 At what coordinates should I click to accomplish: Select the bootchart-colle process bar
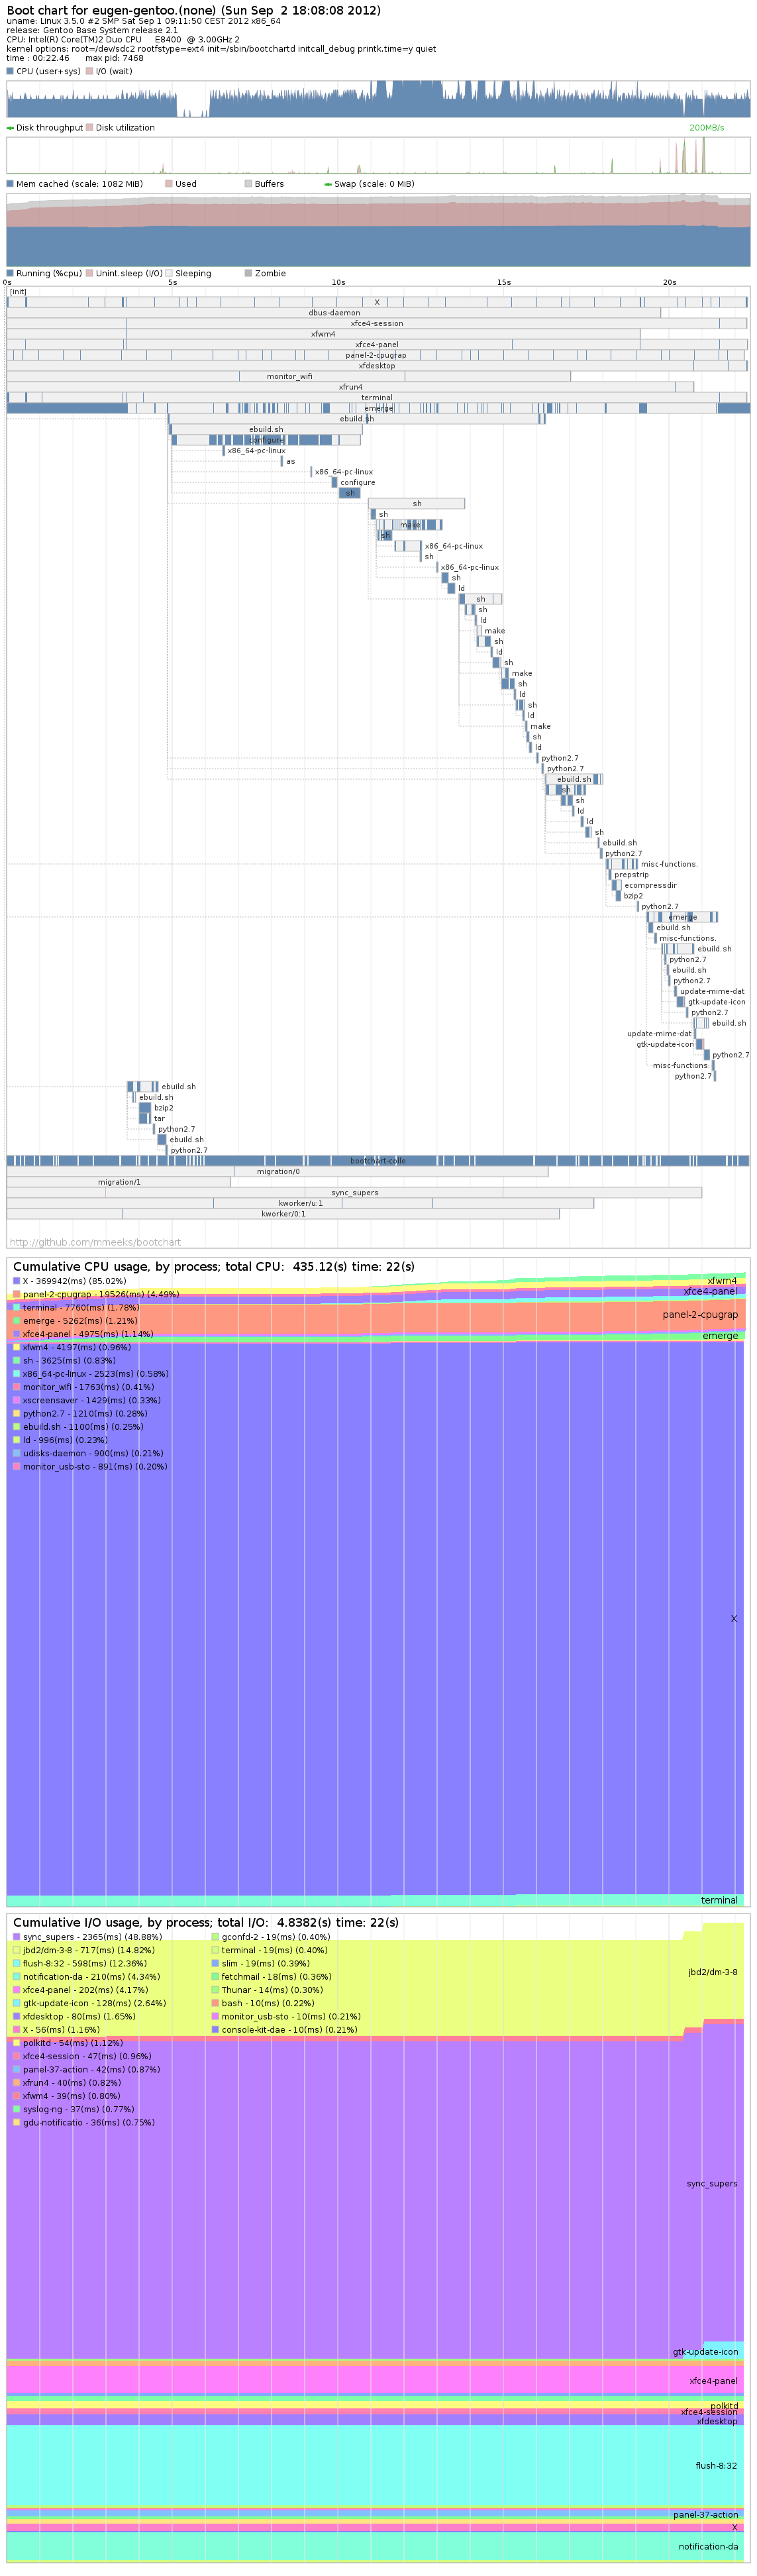[377, 1161]
